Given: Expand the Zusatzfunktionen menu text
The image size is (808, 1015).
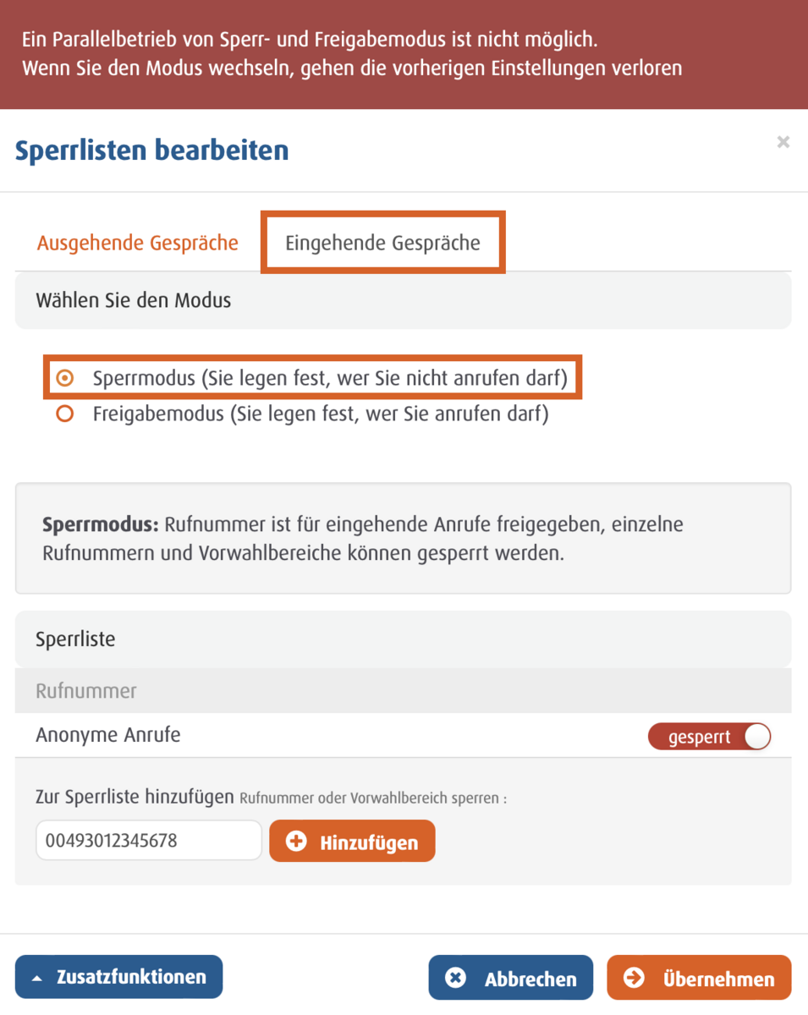Looking at the screenshot, I should click(131, 977).
